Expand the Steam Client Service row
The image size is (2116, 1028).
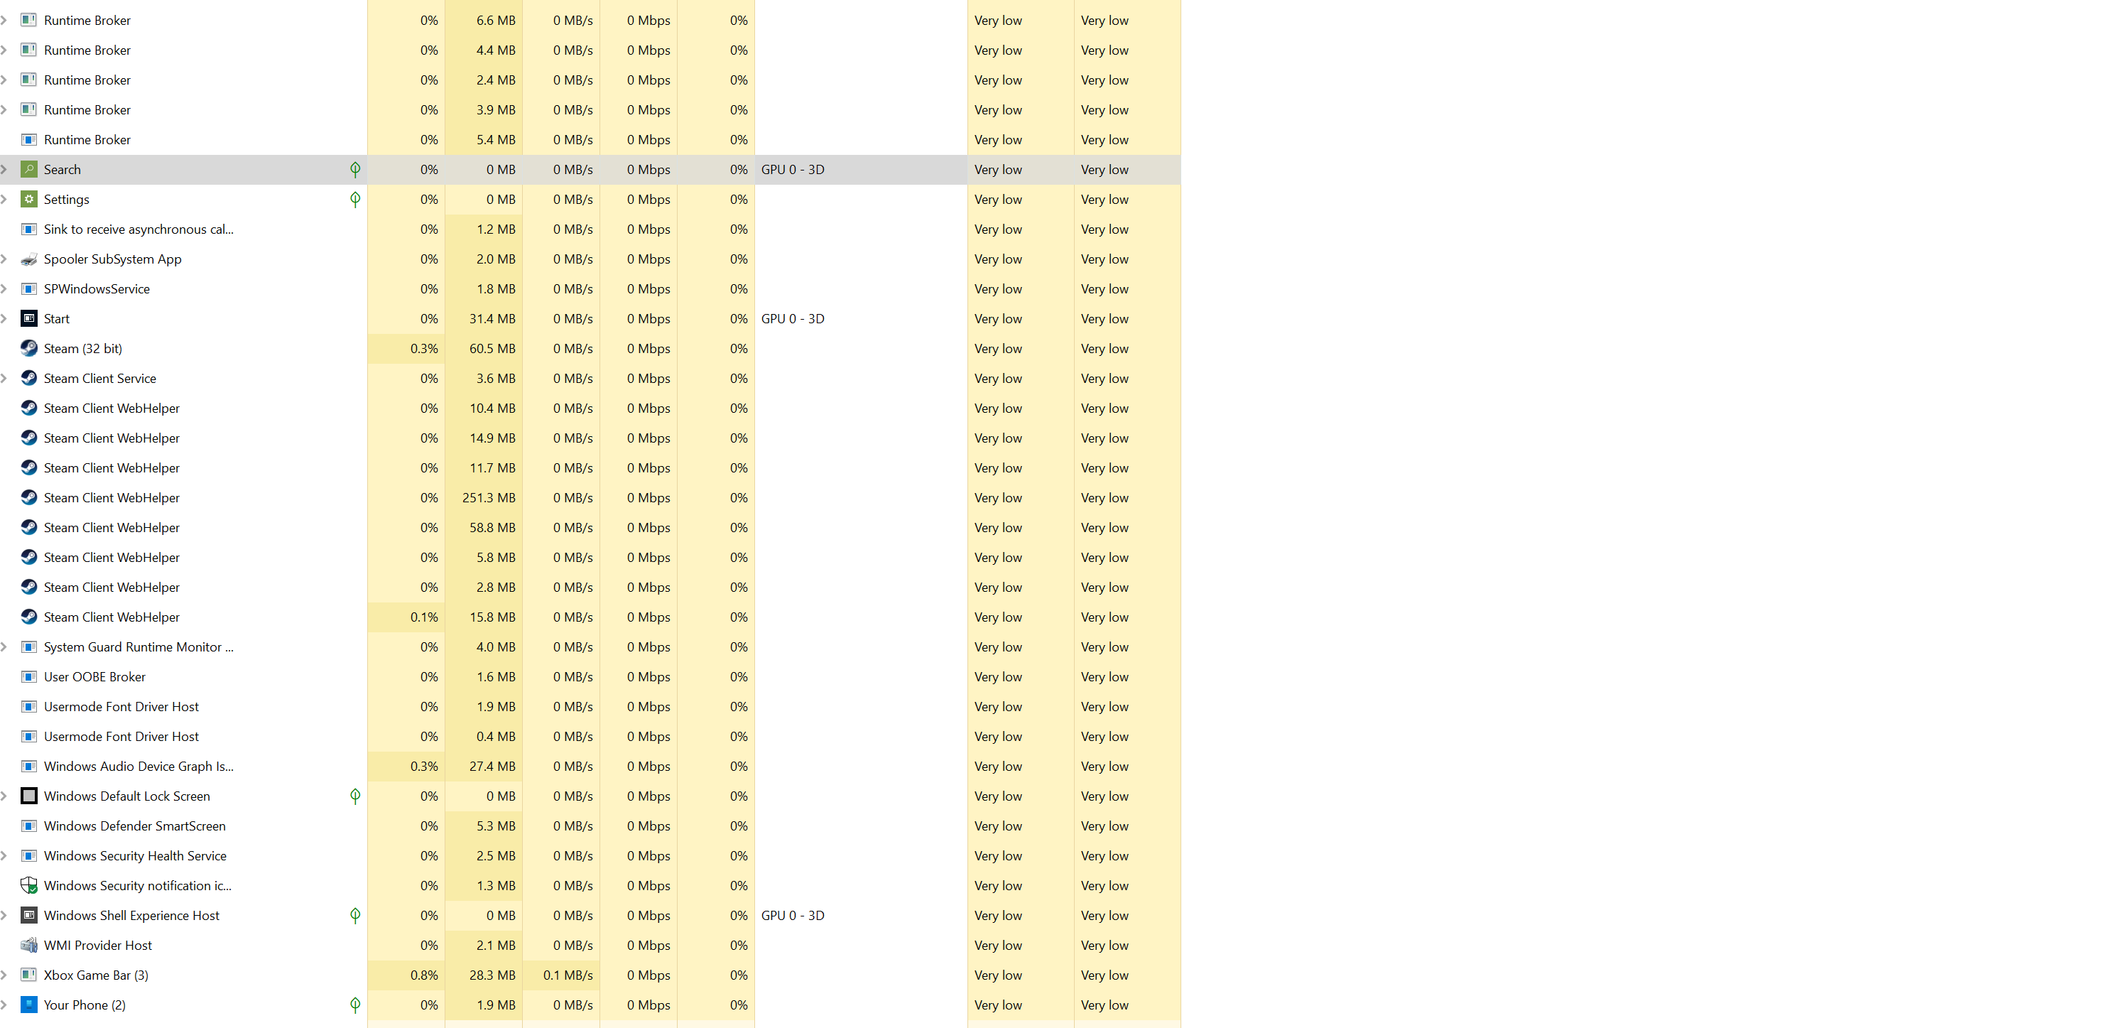[4, 378]
